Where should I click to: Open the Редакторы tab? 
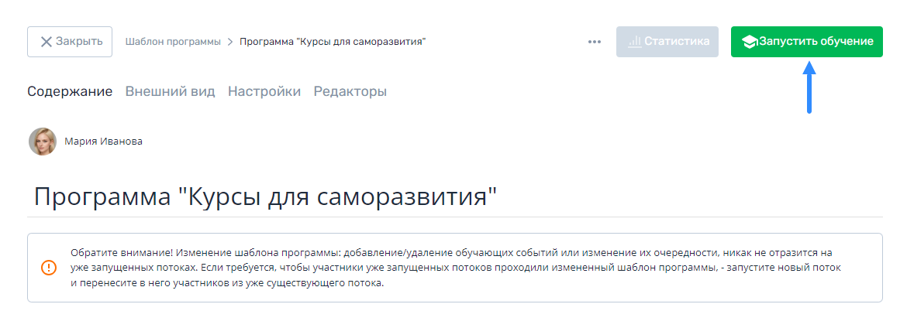[x=350, y=91]
